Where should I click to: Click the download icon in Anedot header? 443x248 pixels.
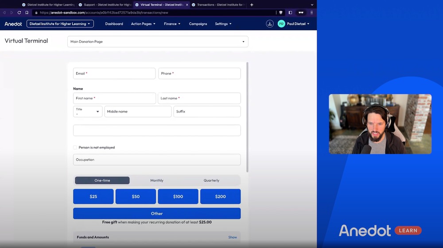tap(269, 24)
